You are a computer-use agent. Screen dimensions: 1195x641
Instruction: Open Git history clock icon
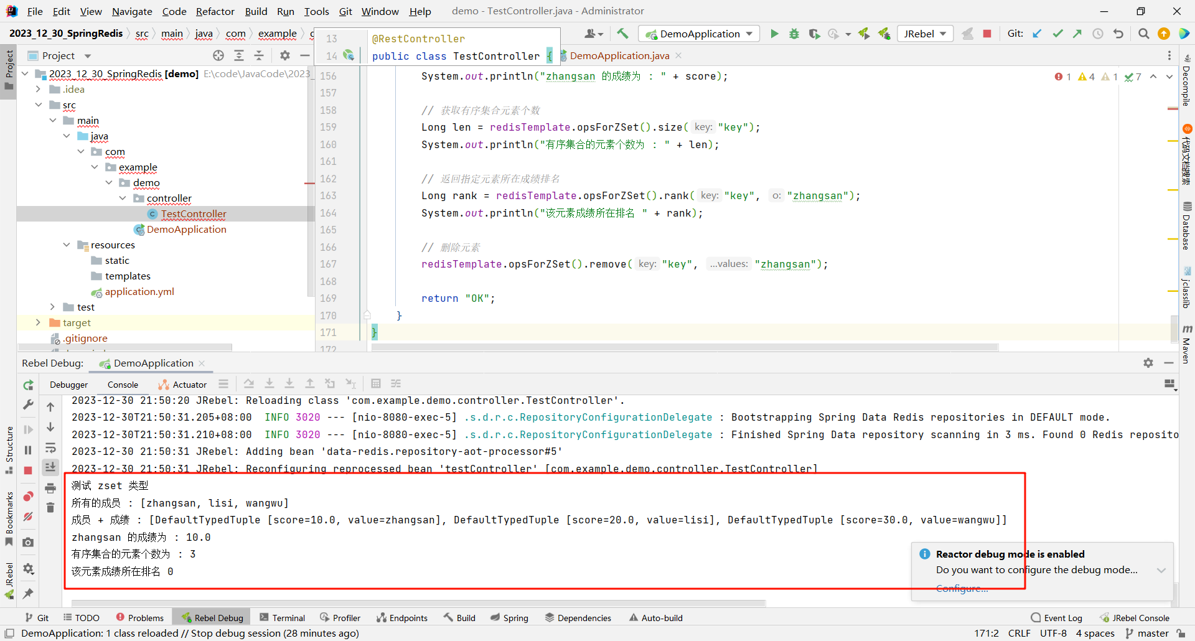1098,34
